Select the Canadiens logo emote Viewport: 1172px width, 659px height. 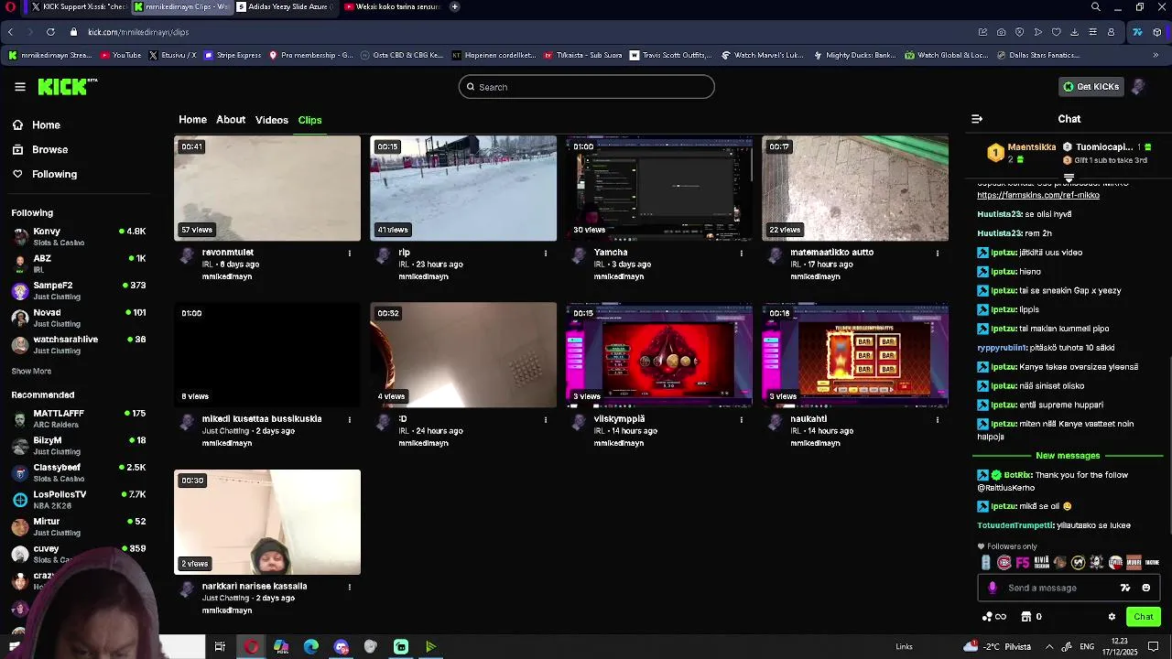(1004, 563)
